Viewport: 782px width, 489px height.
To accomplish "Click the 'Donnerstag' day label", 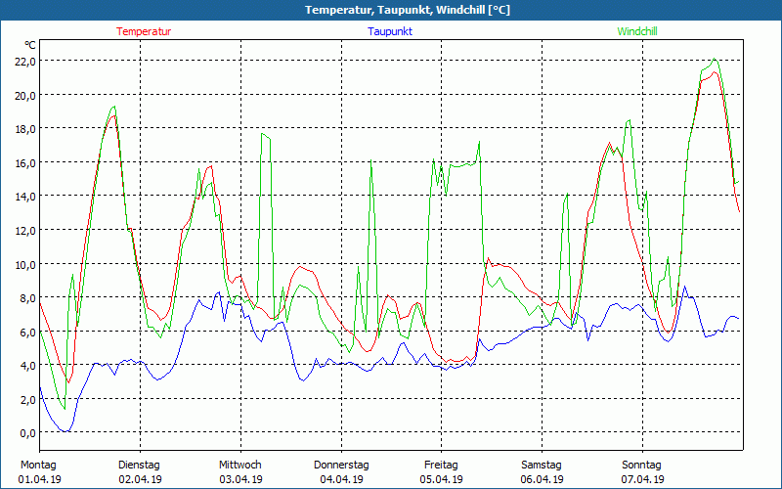I will [341, 466].
